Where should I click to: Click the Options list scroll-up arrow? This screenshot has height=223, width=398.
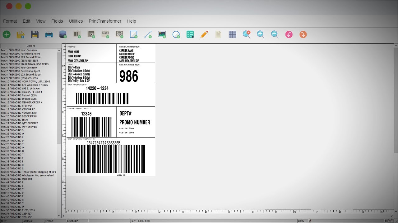tap(59, 50)
